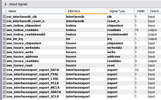Sort by the Interface column header
The image size is (161, 100).
pyautogui.click(x=87, y=11)
